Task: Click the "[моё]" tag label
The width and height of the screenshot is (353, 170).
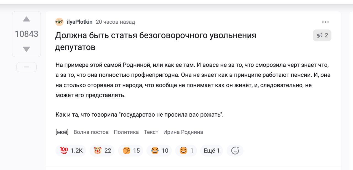Action: pos(62,132)
